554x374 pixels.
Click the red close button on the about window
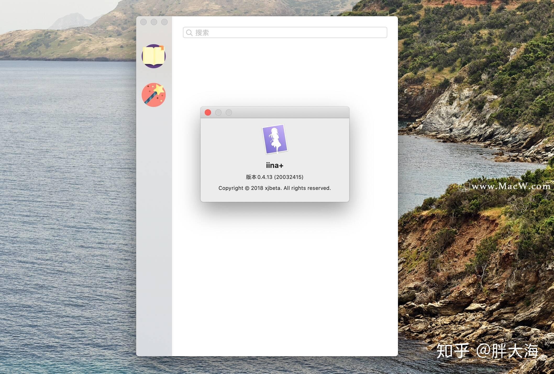(x=208, y=112)
